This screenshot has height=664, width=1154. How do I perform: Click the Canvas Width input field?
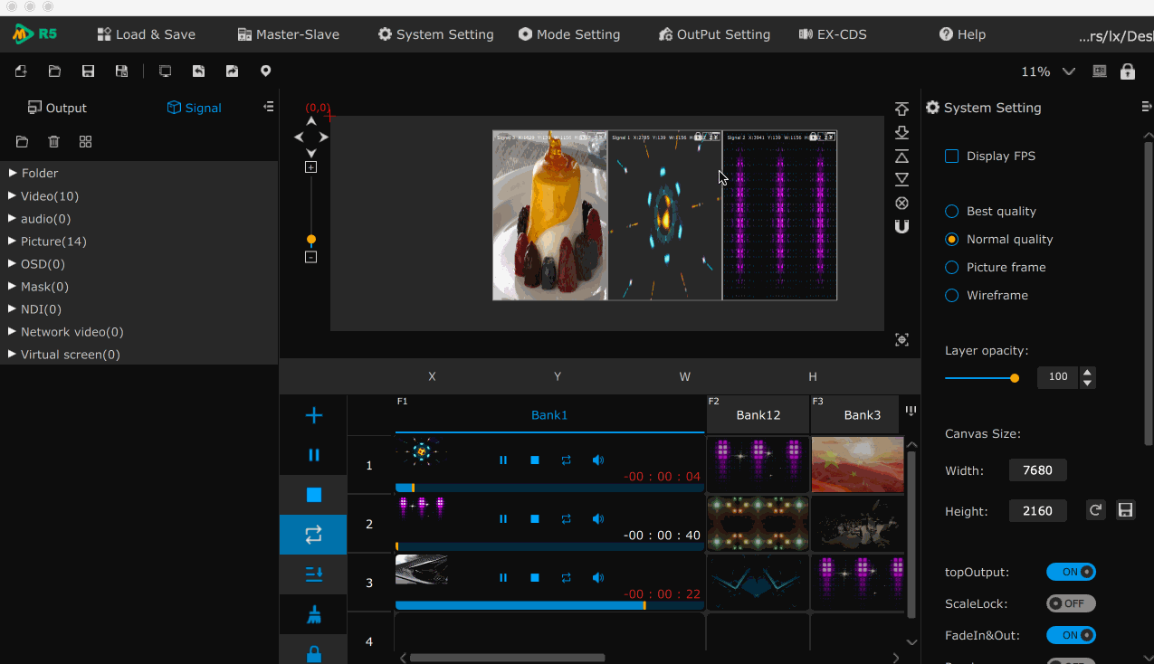[x=1038, y=470]
